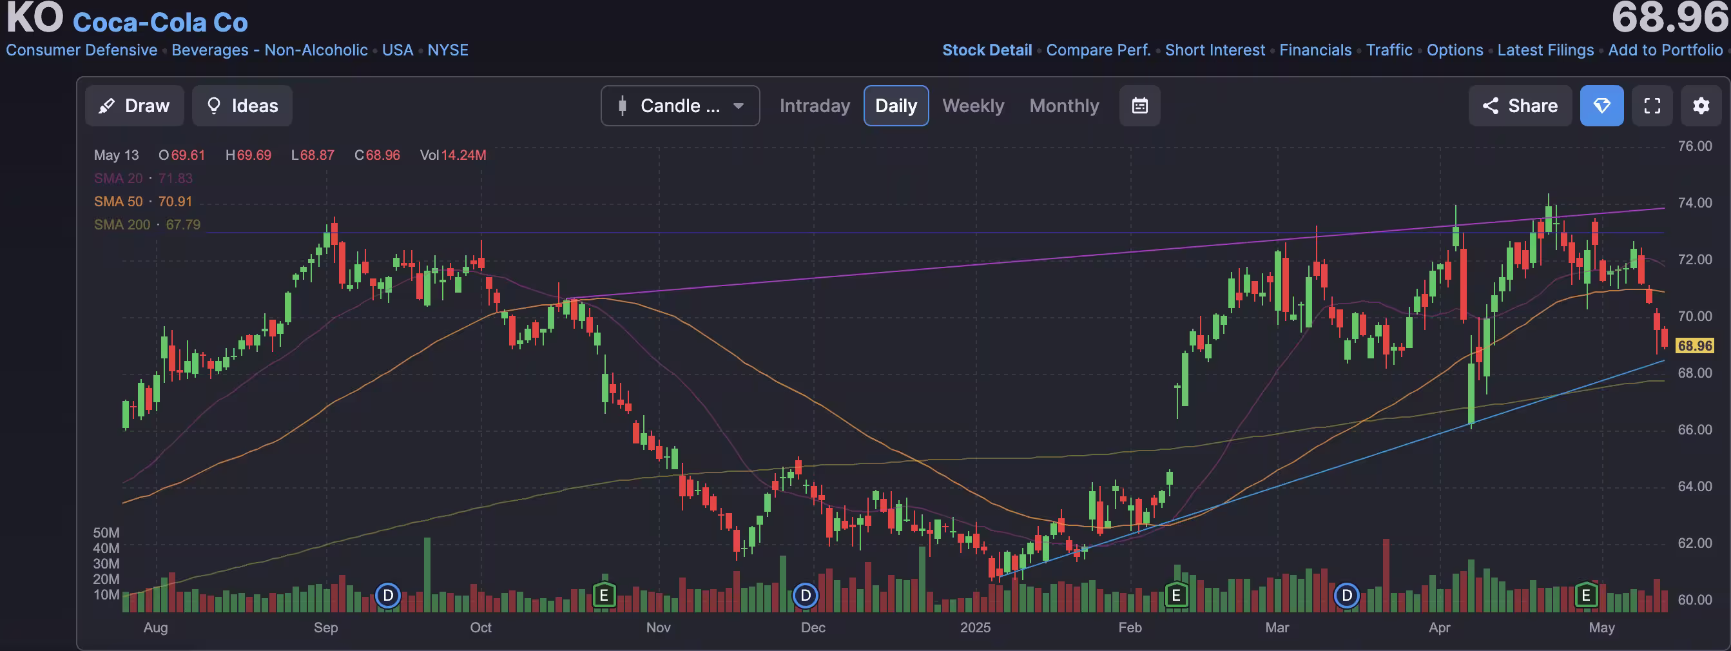Click the March dividend D marker
The image size is (1731, 651).
click(1347, 595)
